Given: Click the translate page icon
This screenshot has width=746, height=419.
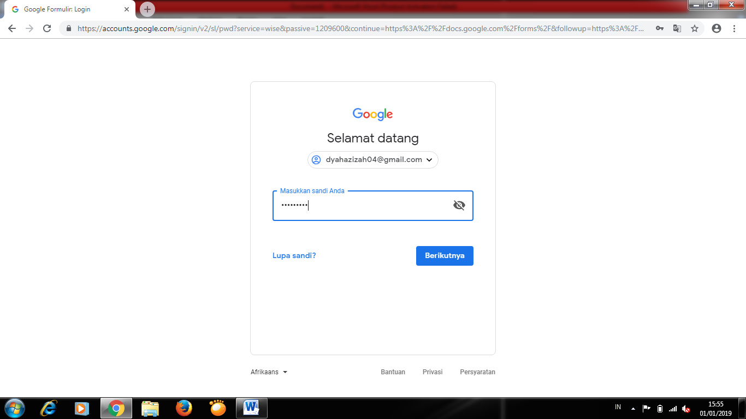Looking at the screenshot, I should click(677, 28).
